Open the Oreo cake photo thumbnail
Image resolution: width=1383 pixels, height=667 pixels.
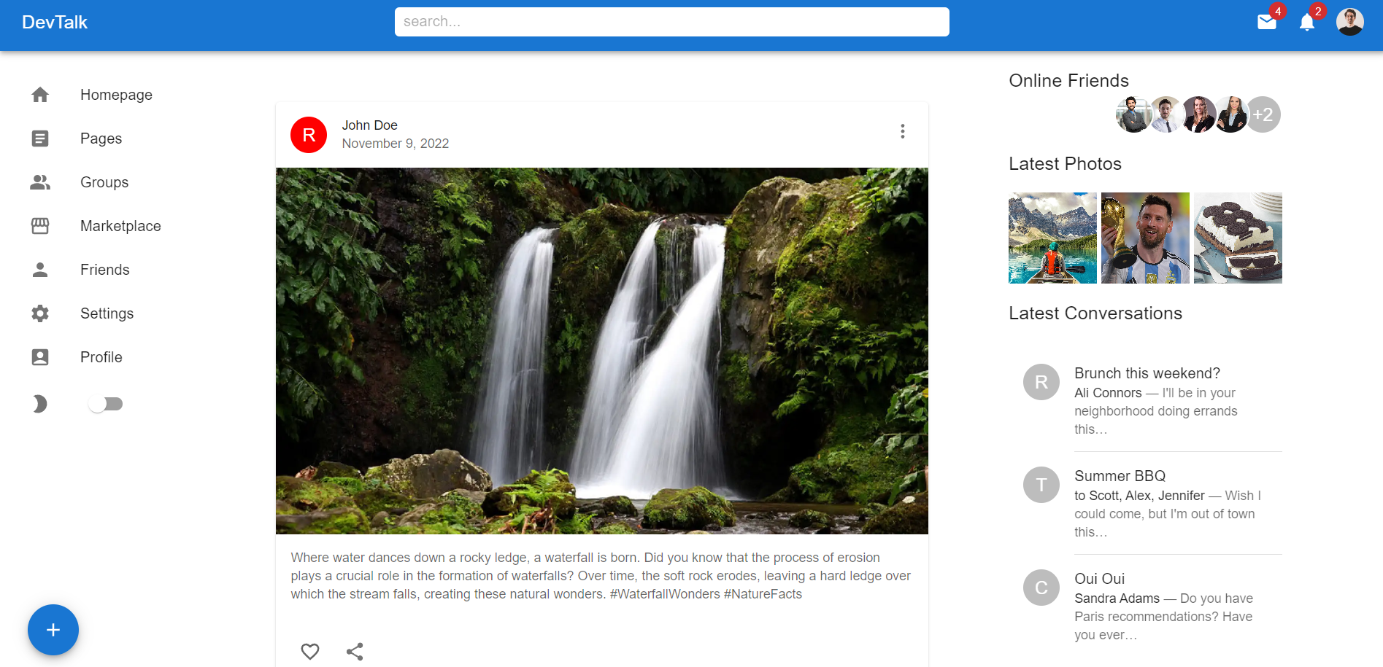[x=1237, y=238]
